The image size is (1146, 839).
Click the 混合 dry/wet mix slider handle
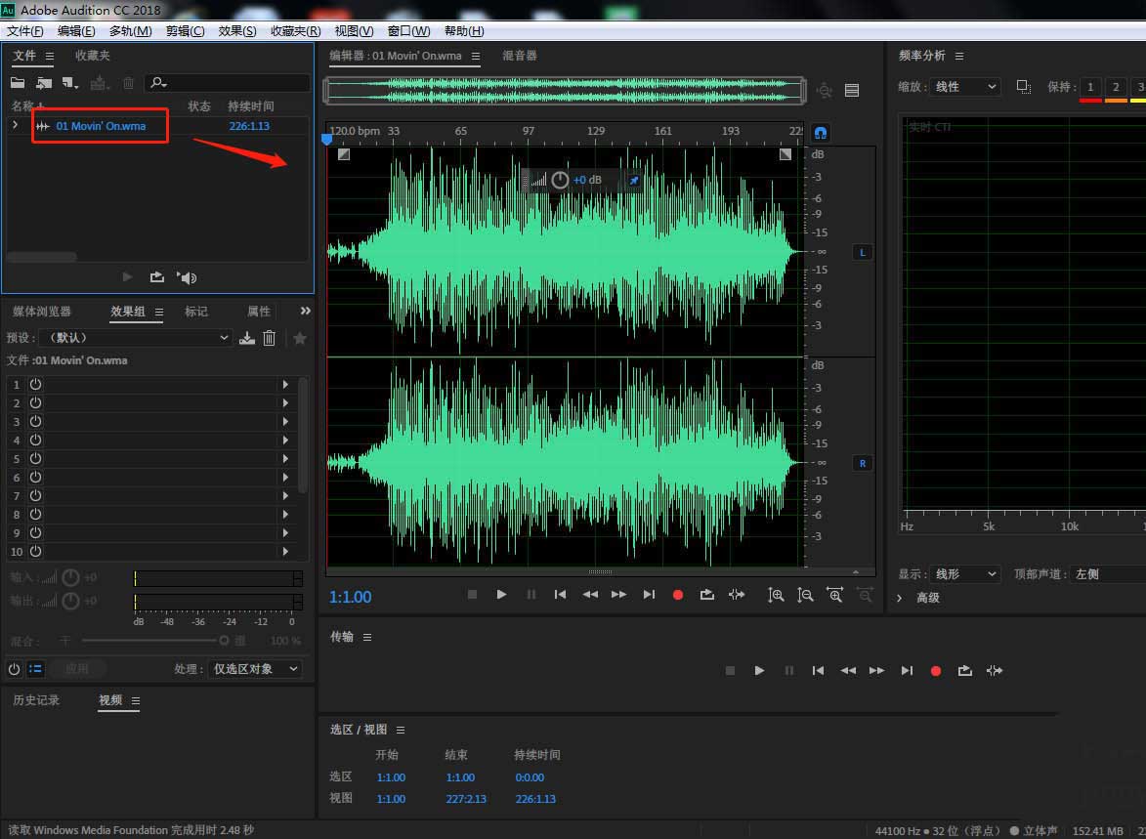click(x=224, y=641)
